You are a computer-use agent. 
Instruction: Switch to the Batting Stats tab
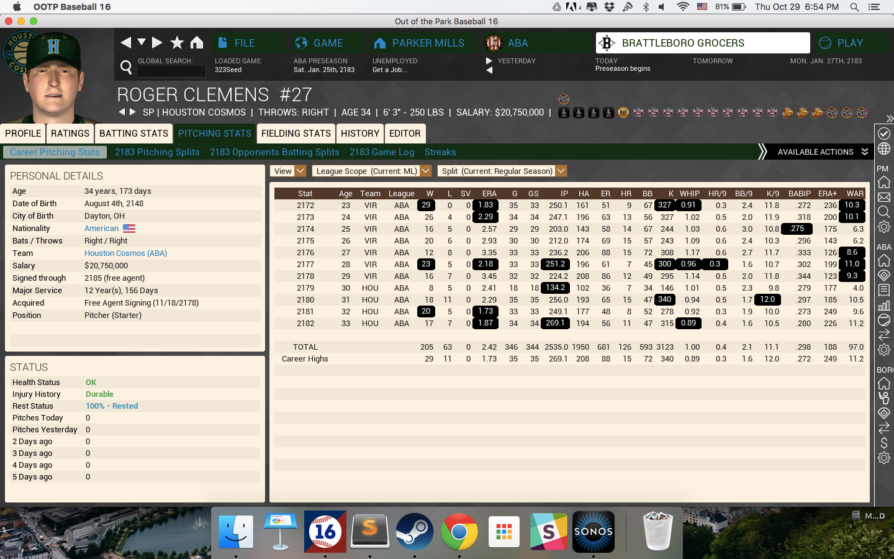pyautogui.click(x=133, y=134)
